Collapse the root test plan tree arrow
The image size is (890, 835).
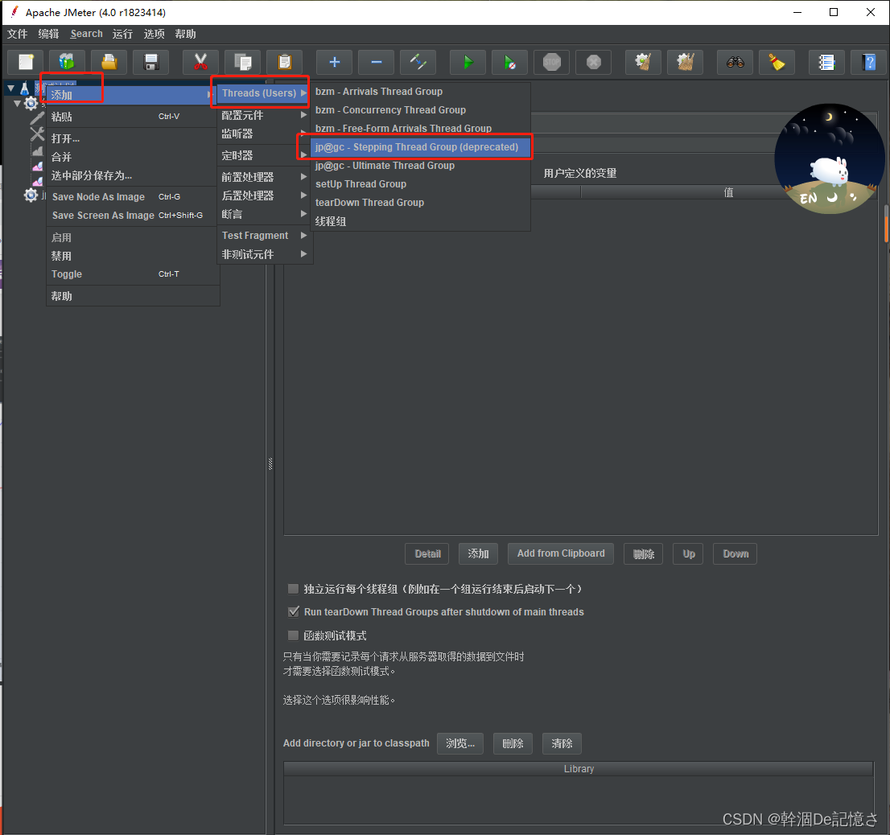[10, 88]
